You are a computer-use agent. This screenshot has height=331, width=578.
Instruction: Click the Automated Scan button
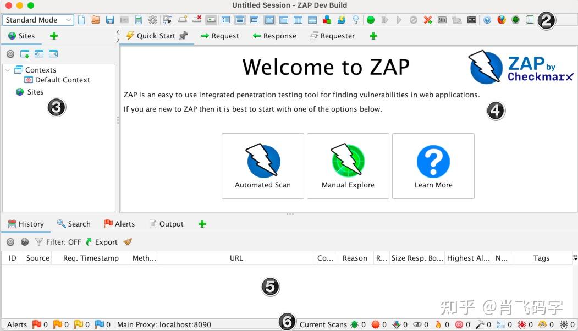262,165
